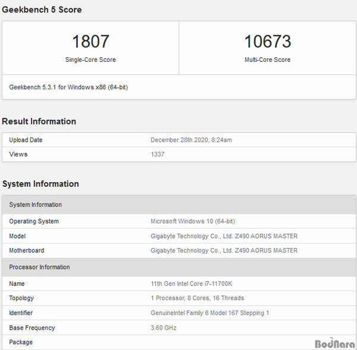
Task: Click the 'Result Information' heading
Action: pos(39,121)
